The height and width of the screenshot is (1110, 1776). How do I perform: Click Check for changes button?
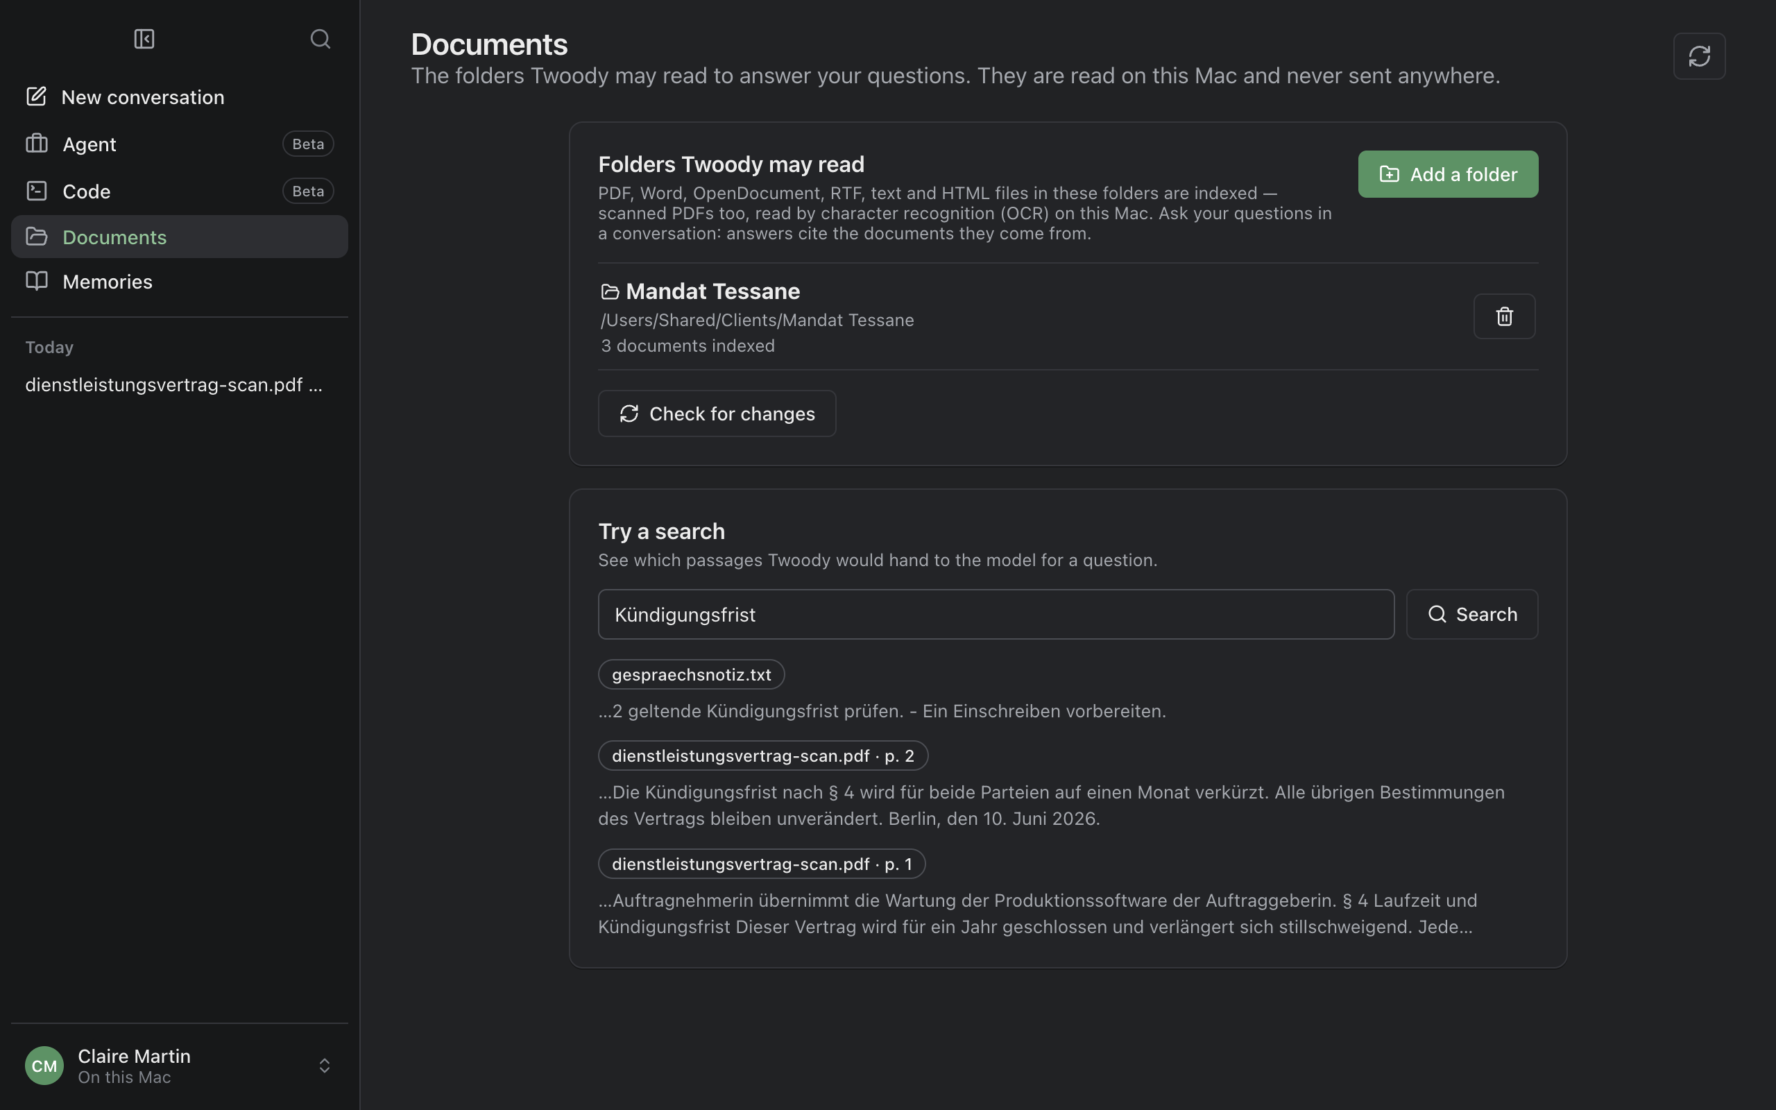click(717, 413)
